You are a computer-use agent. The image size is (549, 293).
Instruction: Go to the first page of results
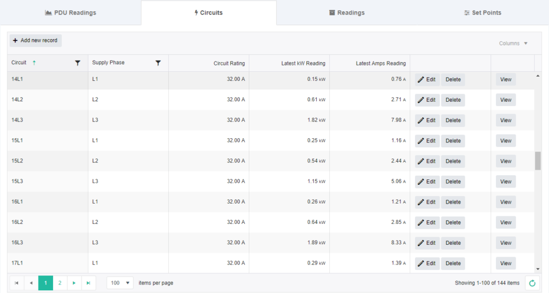pos(17,283)
